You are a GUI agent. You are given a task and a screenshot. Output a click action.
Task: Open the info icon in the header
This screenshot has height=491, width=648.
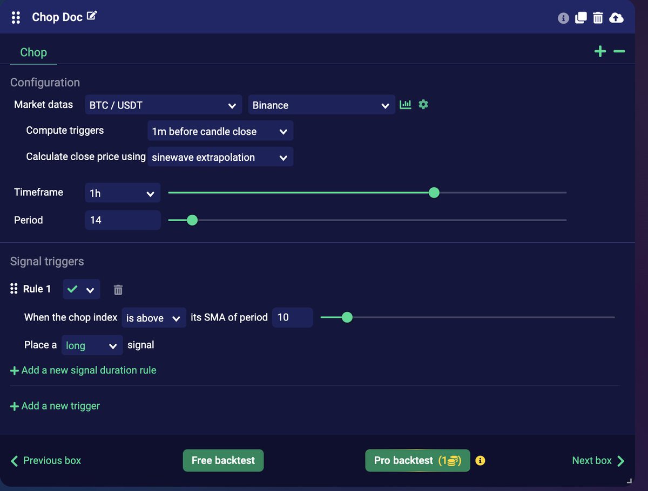(563, 18)
